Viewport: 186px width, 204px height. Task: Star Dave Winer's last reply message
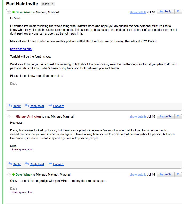point(9,175)
